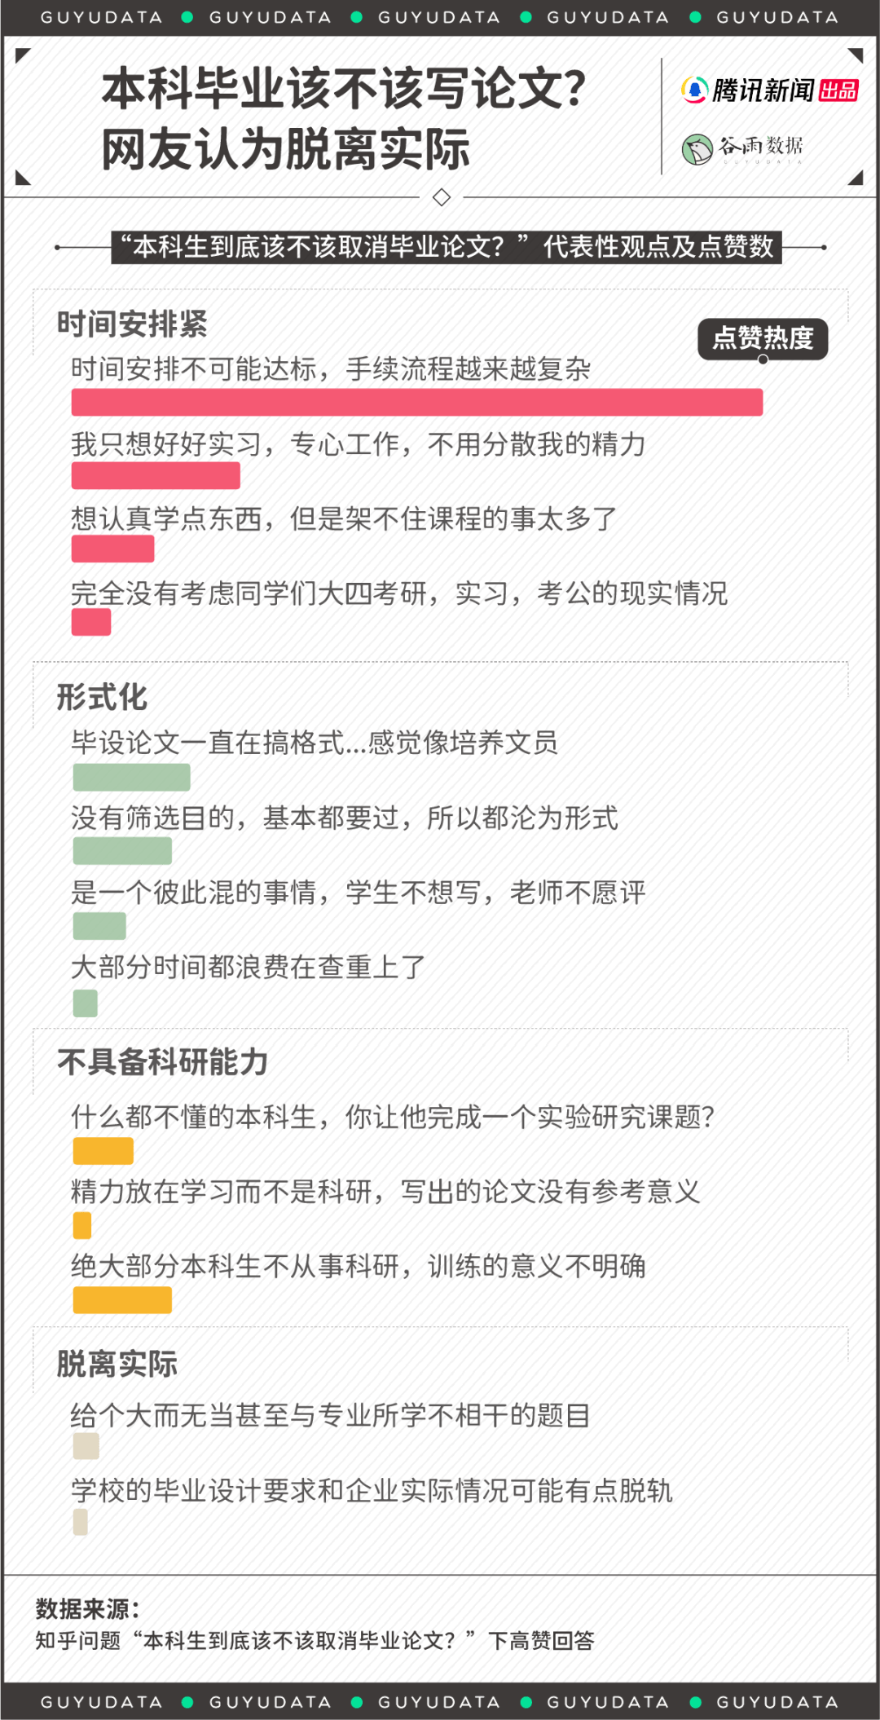Click the 知乎问题 source text line
Image resolution: width=880 pixels, height=1720 pixels.
click(315, 1640)
